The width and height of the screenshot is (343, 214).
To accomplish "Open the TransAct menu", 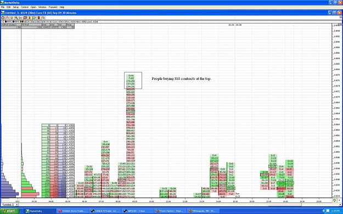I will [53, 7].
